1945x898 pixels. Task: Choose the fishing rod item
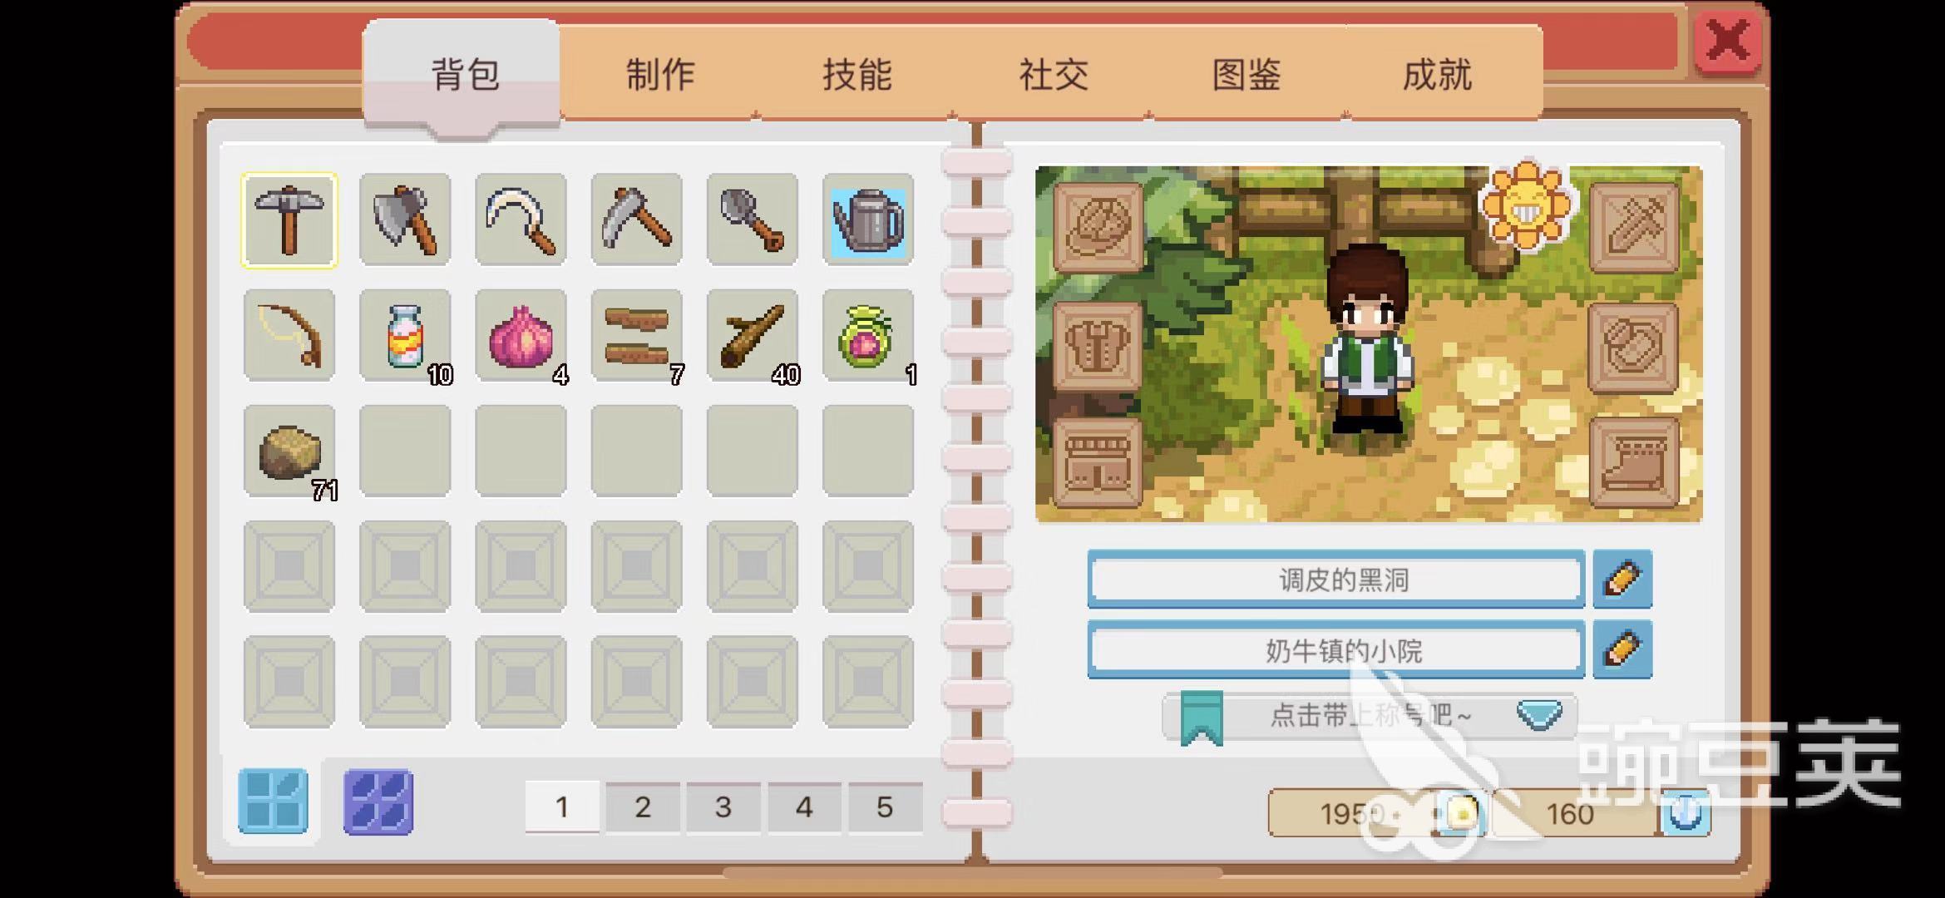point(289,336)
